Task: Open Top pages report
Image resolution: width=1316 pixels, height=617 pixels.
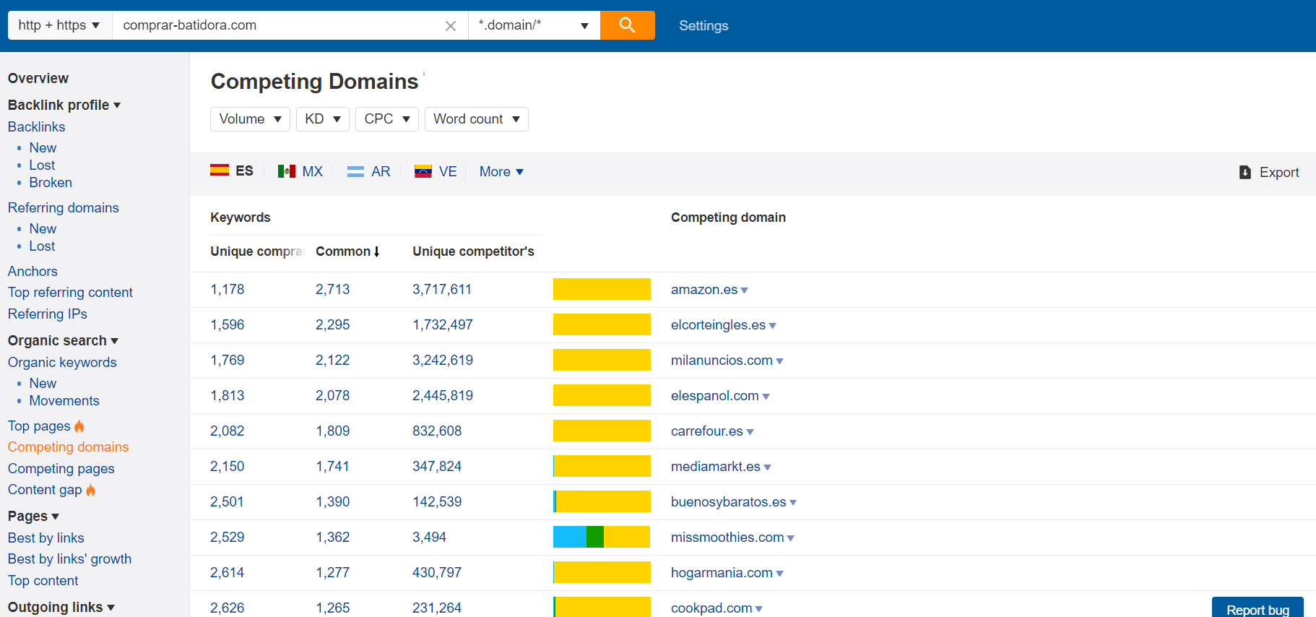Action: [x=39, y=426]
